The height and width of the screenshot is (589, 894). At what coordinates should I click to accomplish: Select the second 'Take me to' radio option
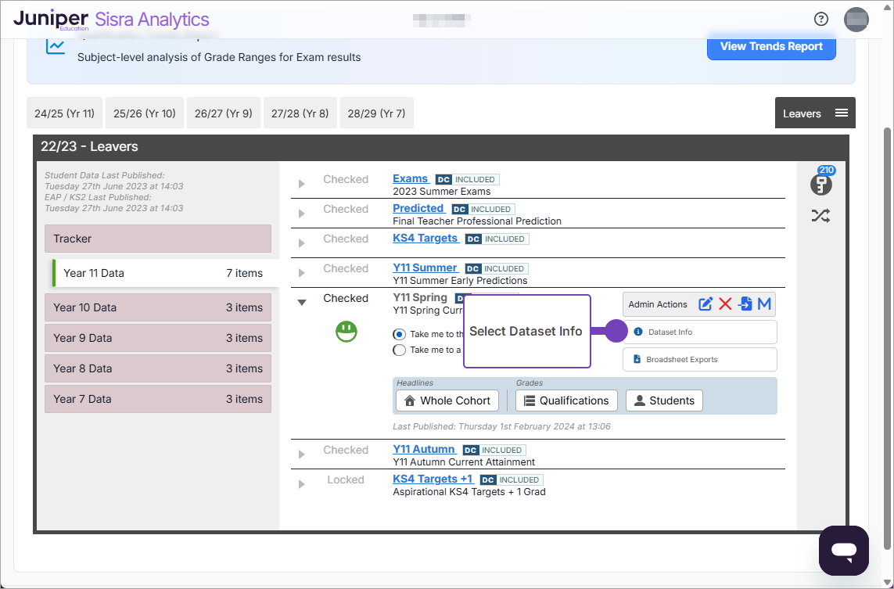[400, 350]
